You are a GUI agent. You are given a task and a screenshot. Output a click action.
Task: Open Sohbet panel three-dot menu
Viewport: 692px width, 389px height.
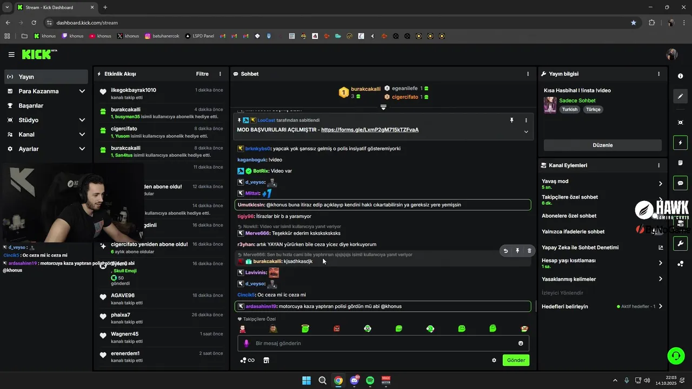pos(528,74)
